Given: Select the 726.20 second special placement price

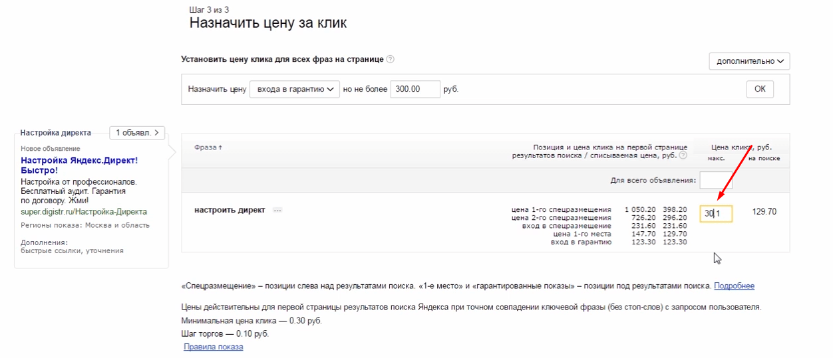Looking at the screenshot, I should tap(641, 218).
